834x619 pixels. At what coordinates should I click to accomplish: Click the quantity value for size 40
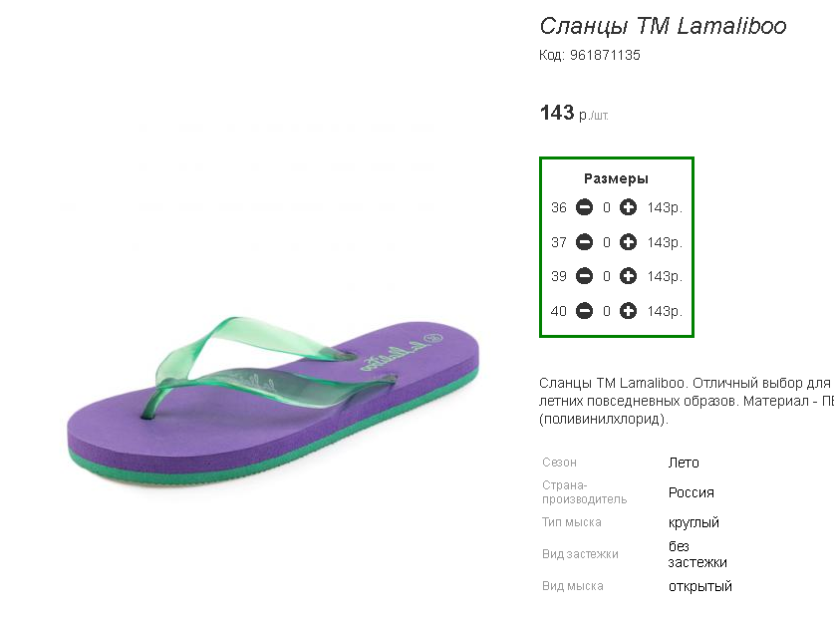(x=607, y=311)
